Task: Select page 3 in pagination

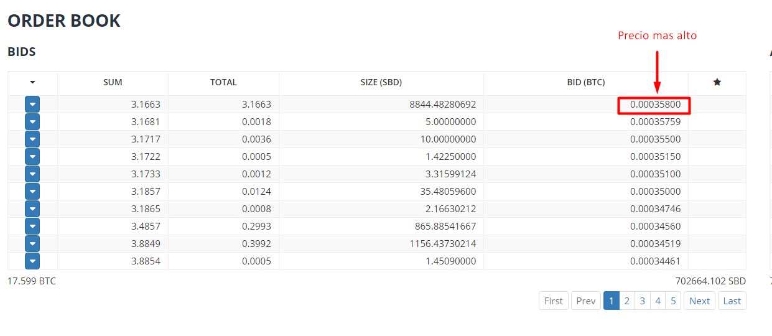Action: 643,301
